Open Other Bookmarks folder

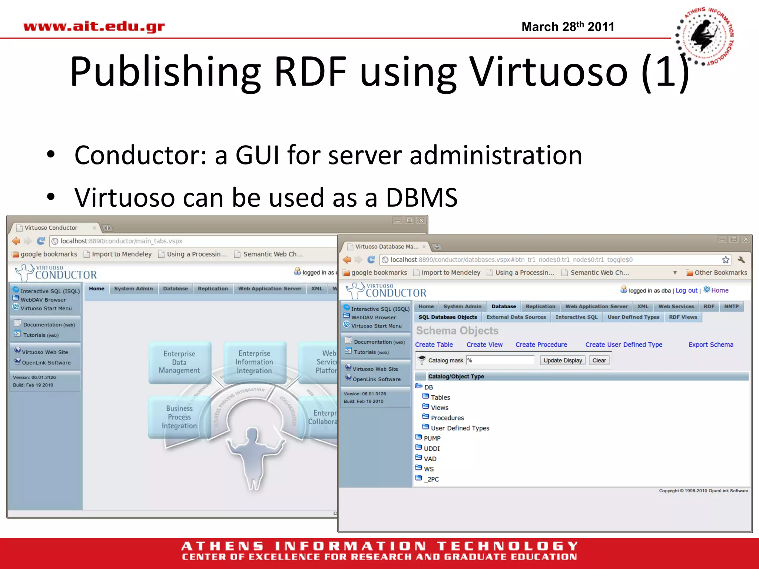click(x=717, y=273)
